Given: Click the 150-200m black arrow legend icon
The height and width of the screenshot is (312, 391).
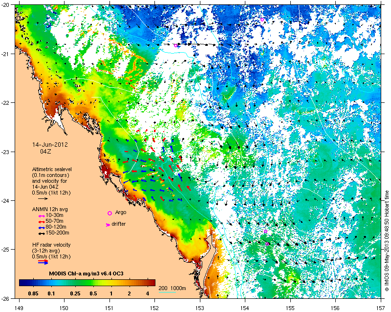Looking at the screenshot, I should tap(42, 234).
